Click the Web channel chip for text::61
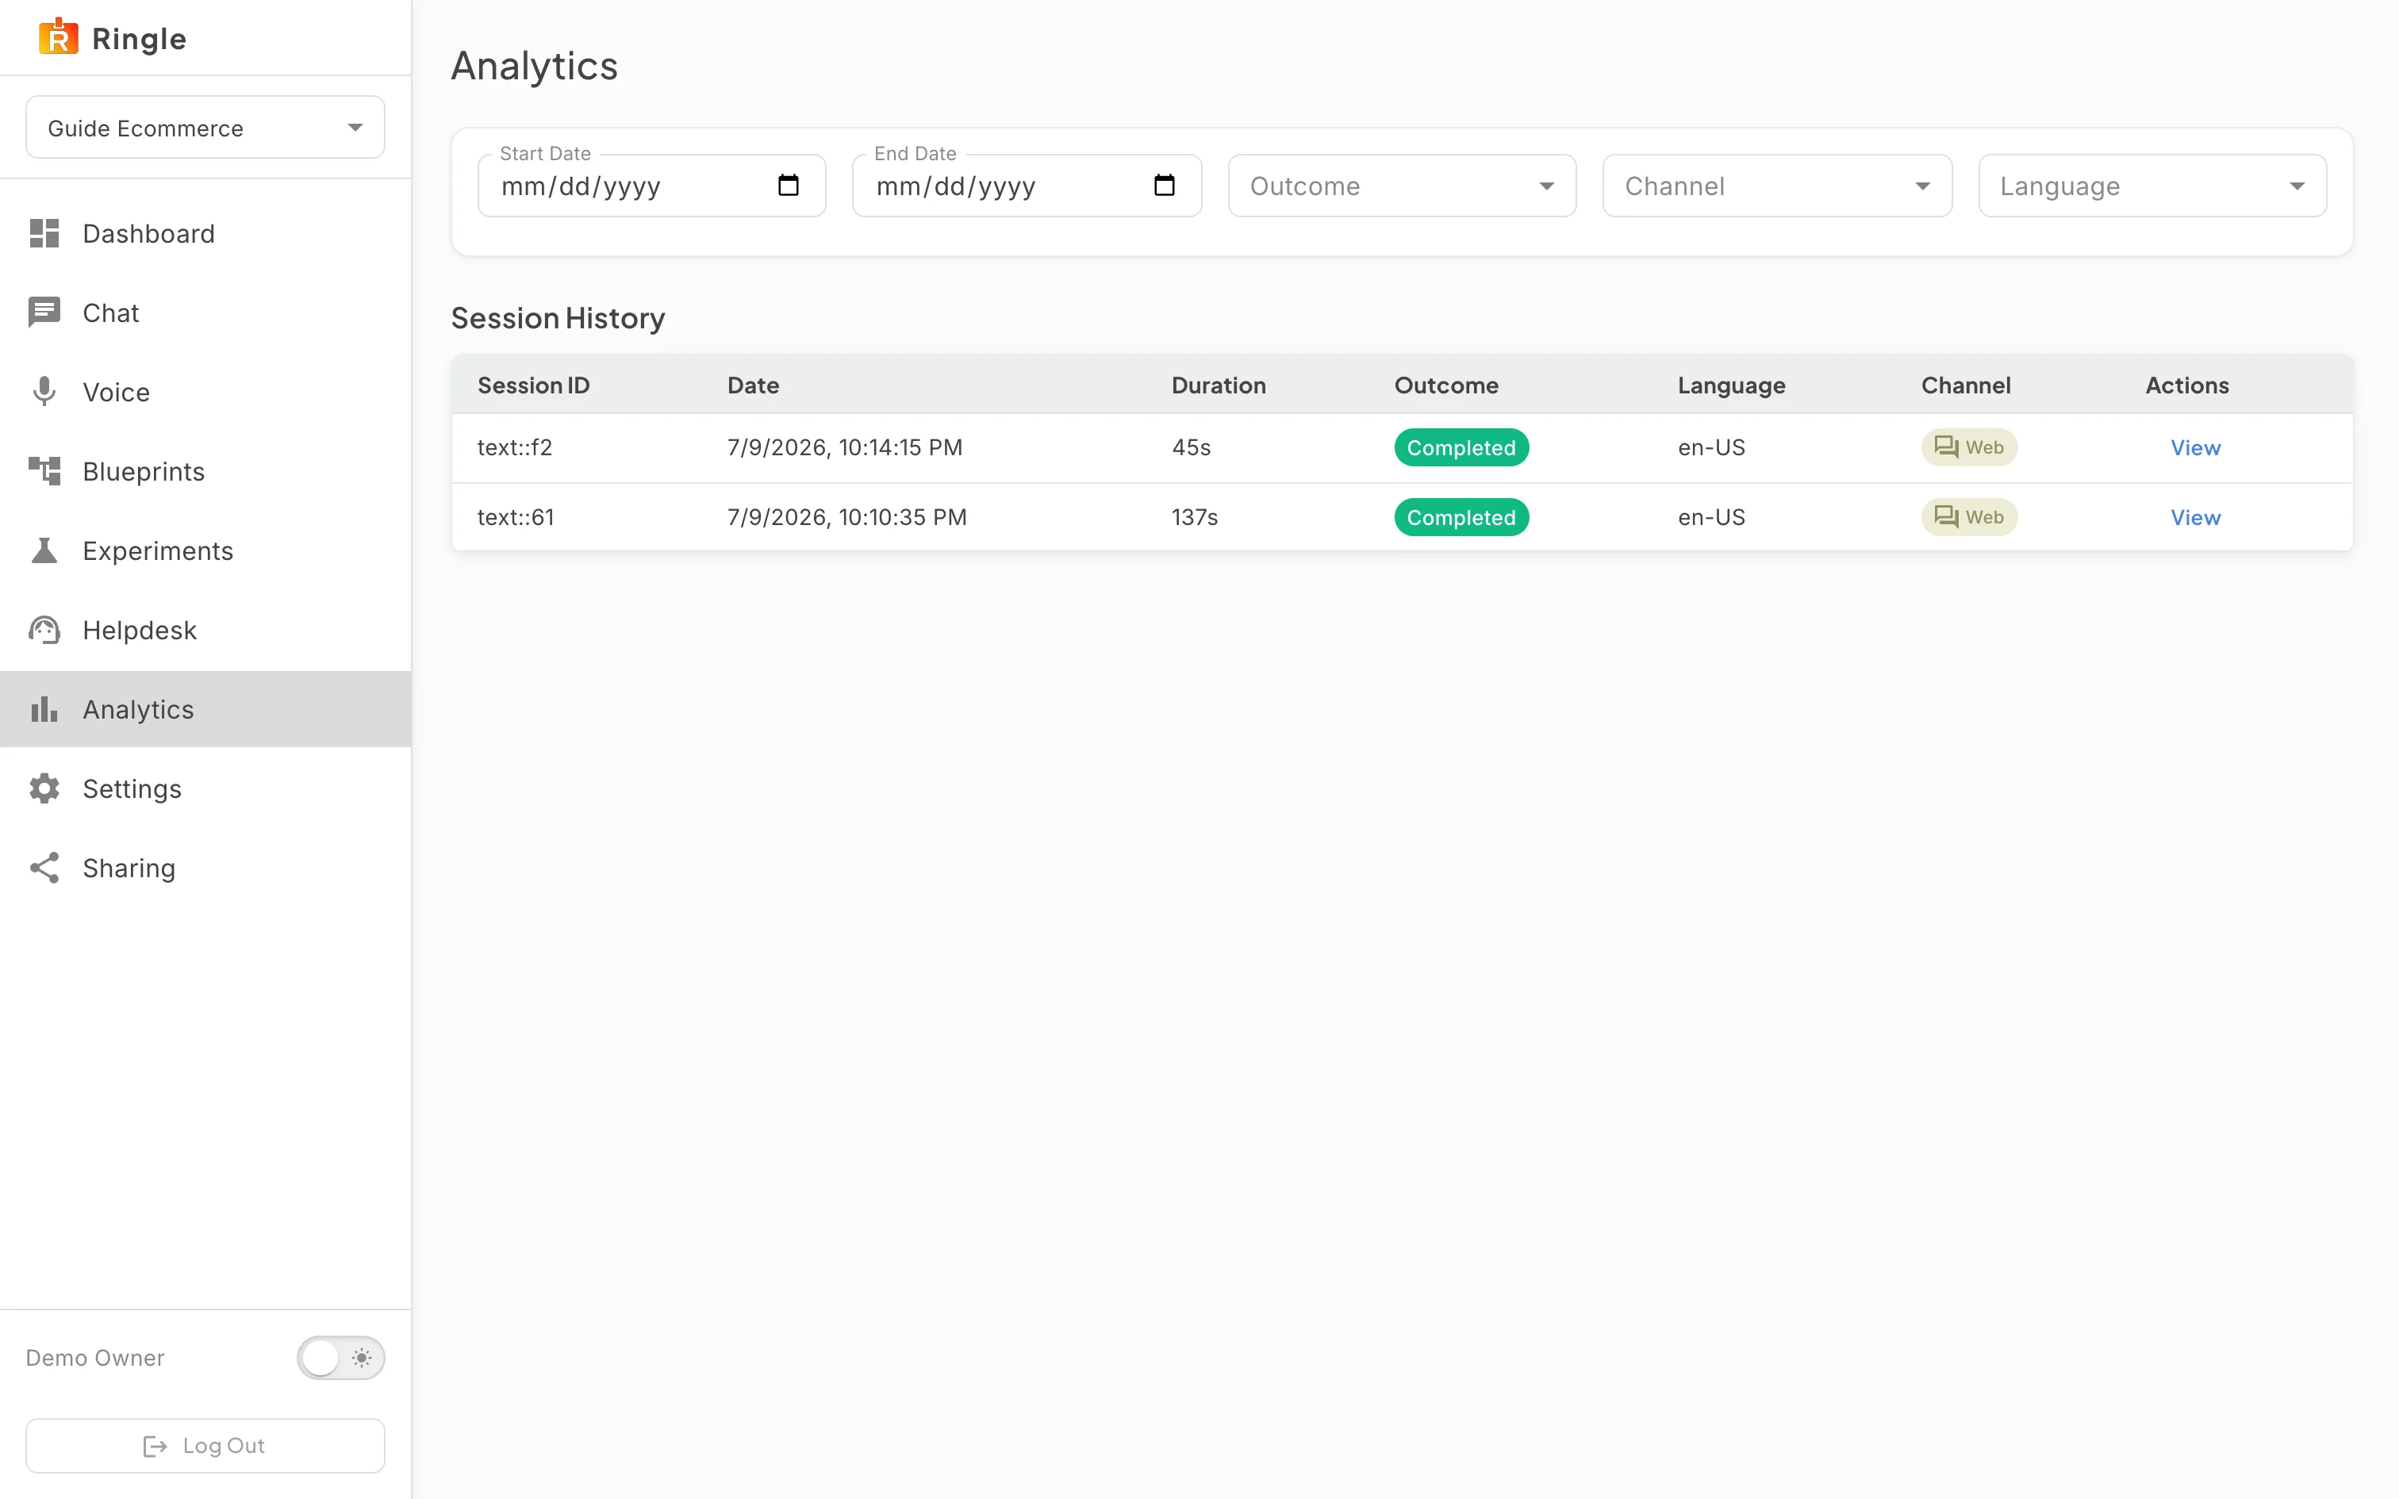Image resolution: width=2399 pixels, height=1499 pixels. (x=1969, y=516)
